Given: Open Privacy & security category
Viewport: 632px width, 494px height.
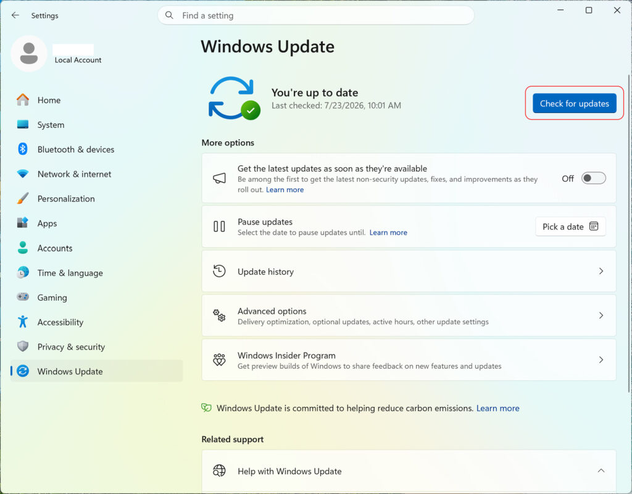Looking at the screenshot, I should click(97, 346).
